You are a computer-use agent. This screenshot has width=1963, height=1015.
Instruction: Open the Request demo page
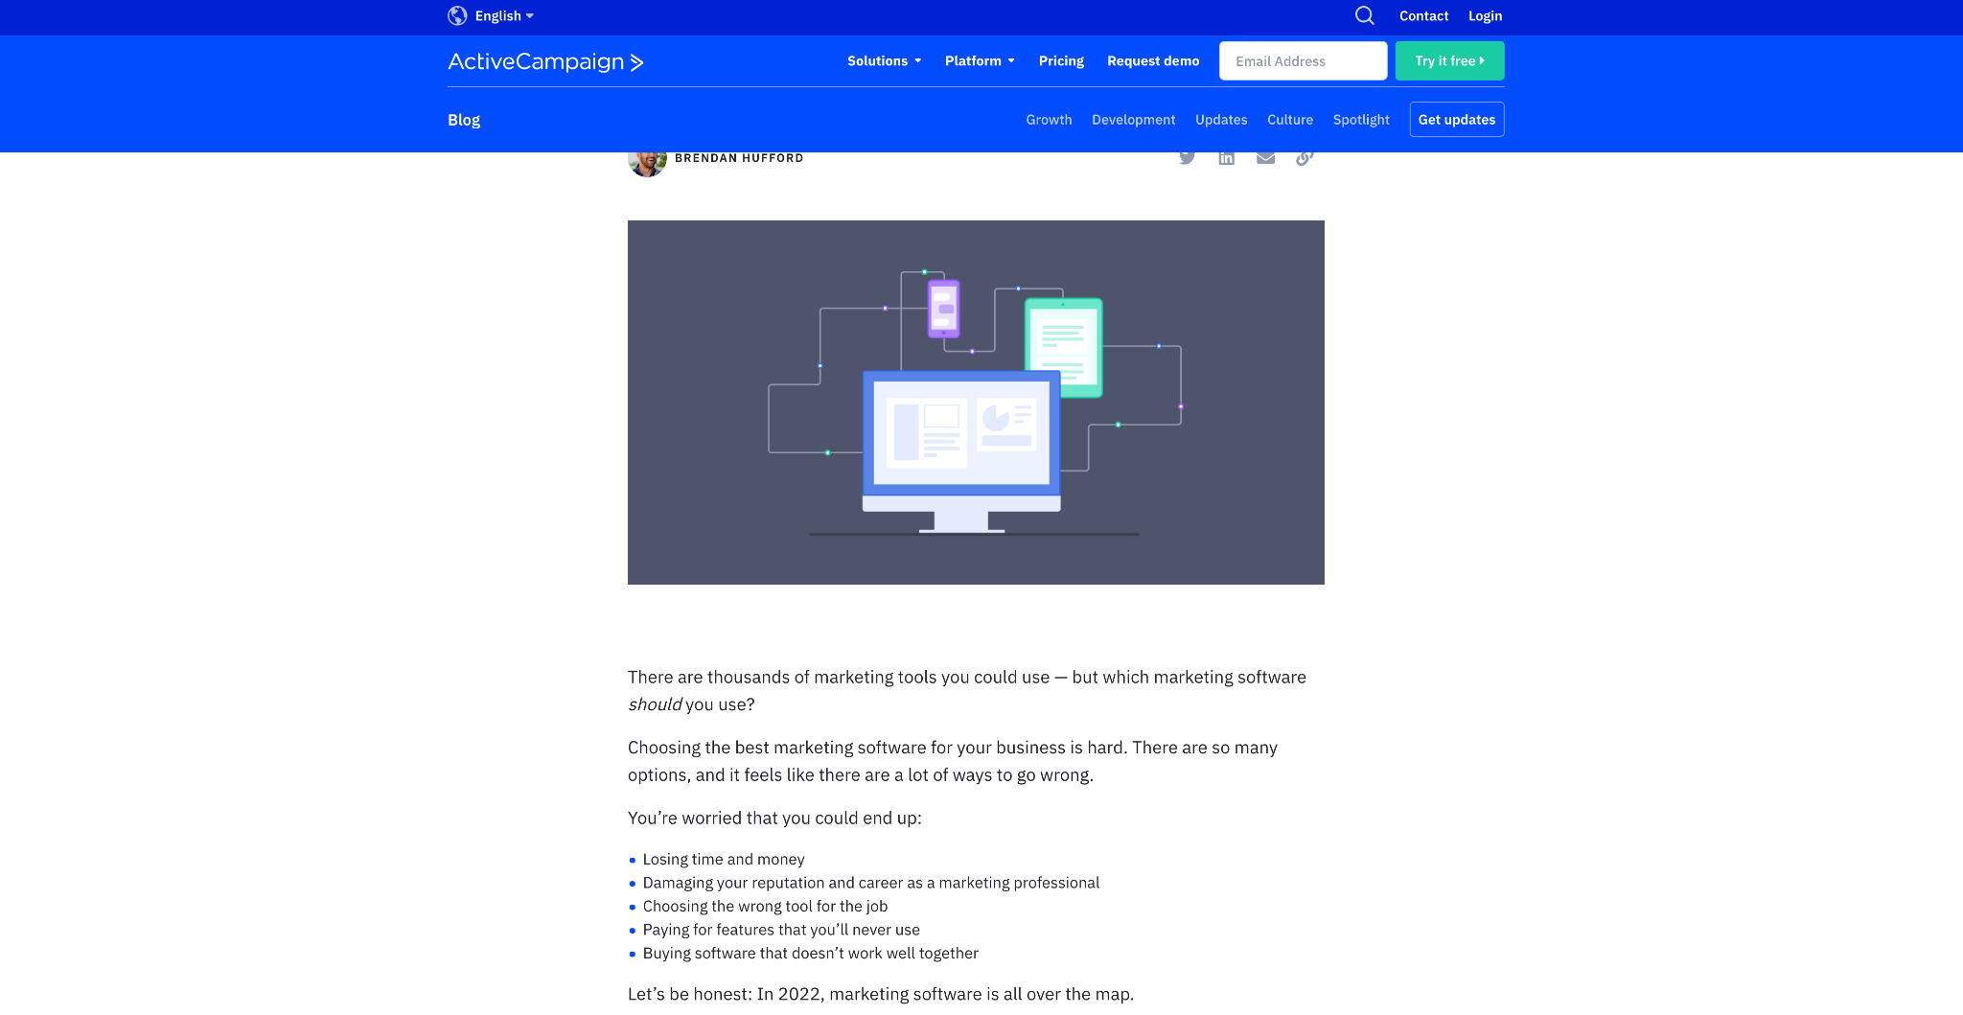[1153, 60]
